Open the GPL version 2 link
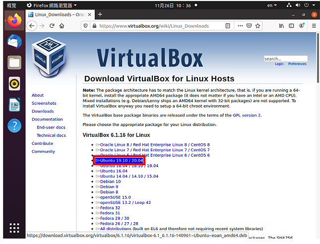Screen dimensions: 320x244 pos(247,115)
